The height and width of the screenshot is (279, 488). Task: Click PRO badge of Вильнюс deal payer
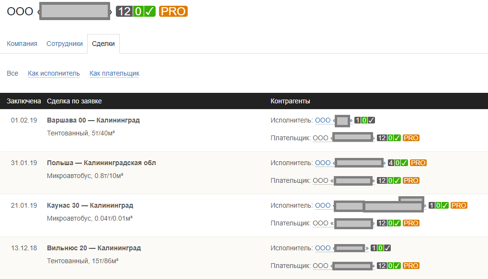coord(411,266)
